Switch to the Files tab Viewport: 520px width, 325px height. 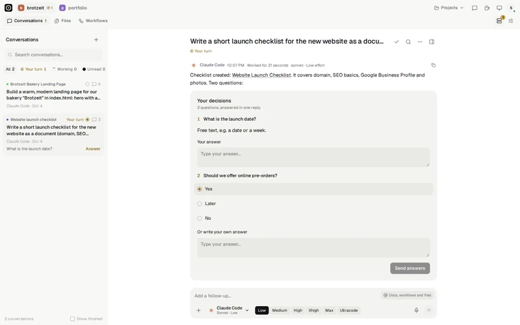point(62,21)
